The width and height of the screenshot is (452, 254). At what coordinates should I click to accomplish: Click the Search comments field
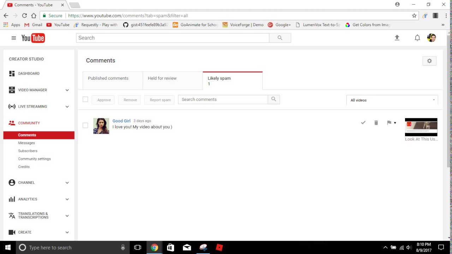(223, 99)
